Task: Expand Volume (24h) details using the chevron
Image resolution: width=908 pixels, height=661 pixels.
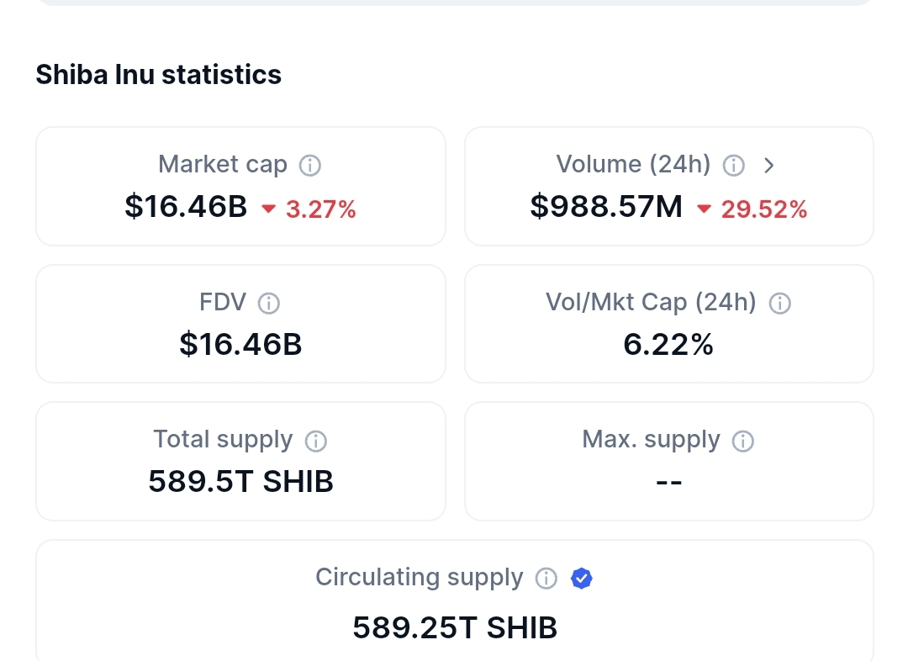Action: click(768, 166)
